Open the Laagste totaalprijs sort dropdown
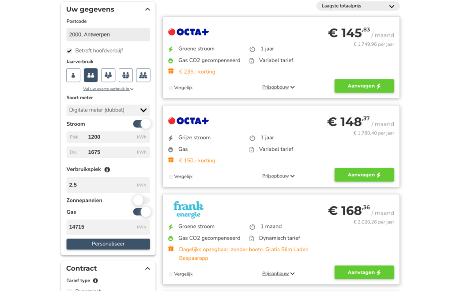Viewport: 452px width, 291px height. pyautogui.click(x=358, y=6)
